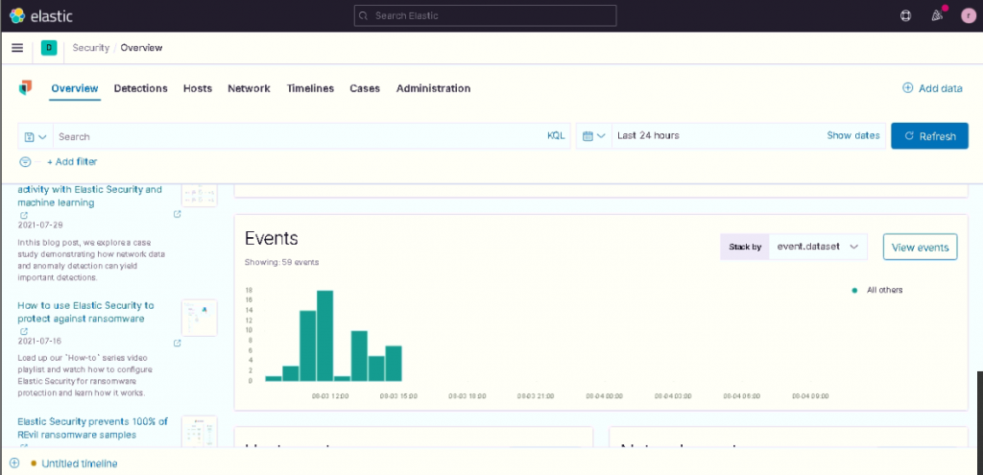Click the machine learning article thumbnail
983x475 pixels.
[x=200, y=195]
